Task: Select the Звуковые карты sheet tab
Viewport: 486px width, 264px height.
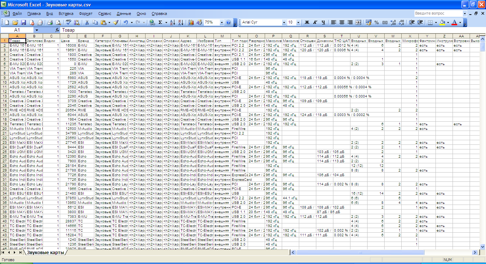Action: click(46, 252)
